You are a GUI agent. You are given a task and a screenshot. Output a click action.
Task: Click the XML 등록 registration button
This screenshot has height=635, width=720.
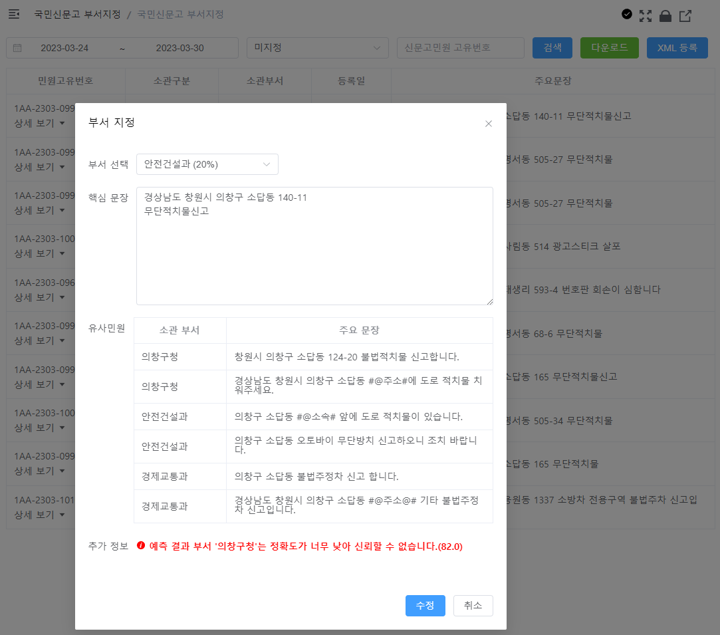tap(677, 47)
